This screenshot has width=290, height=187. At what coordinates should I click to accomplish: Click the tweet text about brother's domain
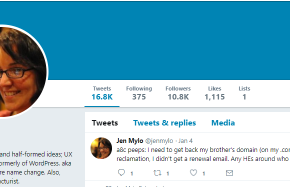(x=203, y=154)
